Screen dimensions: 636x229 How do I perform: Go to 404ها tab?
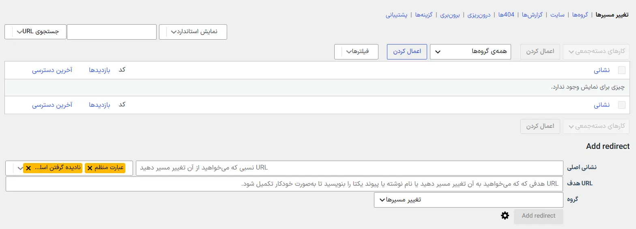(x=506, y=15)
